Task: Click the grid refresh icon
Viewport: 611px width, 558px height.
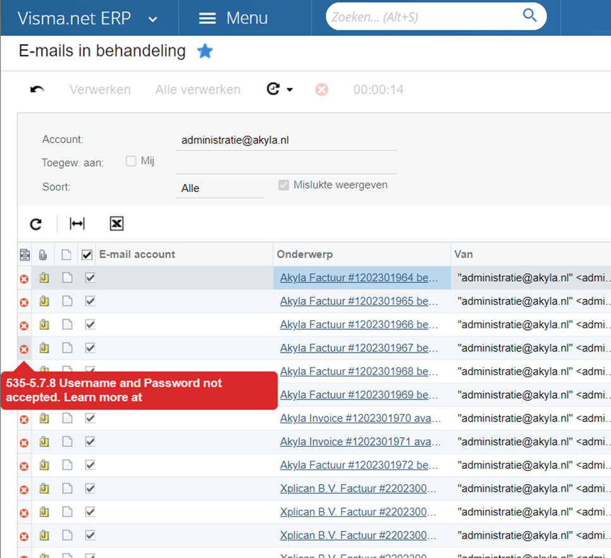Action: (x=36, y=224)
